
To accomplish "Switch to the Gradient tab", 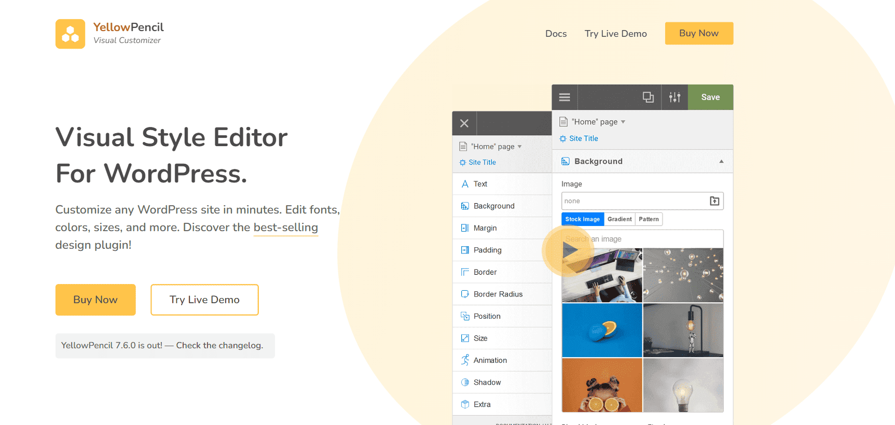I will pos(619,219).
